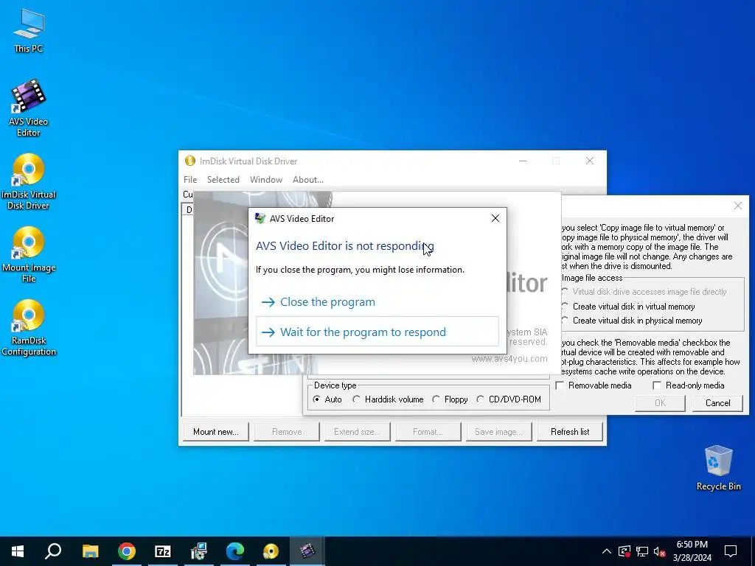Show hidden system tray icons
755x566 pixels.
(606, 551)
